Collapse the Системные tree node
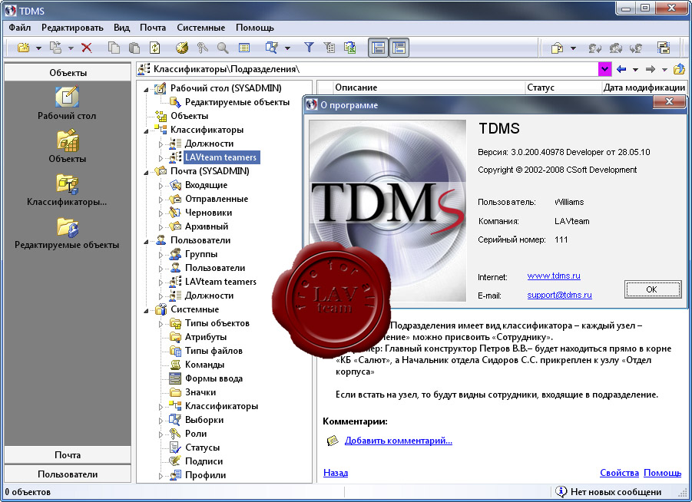692x502 pixels. (146, 311)
